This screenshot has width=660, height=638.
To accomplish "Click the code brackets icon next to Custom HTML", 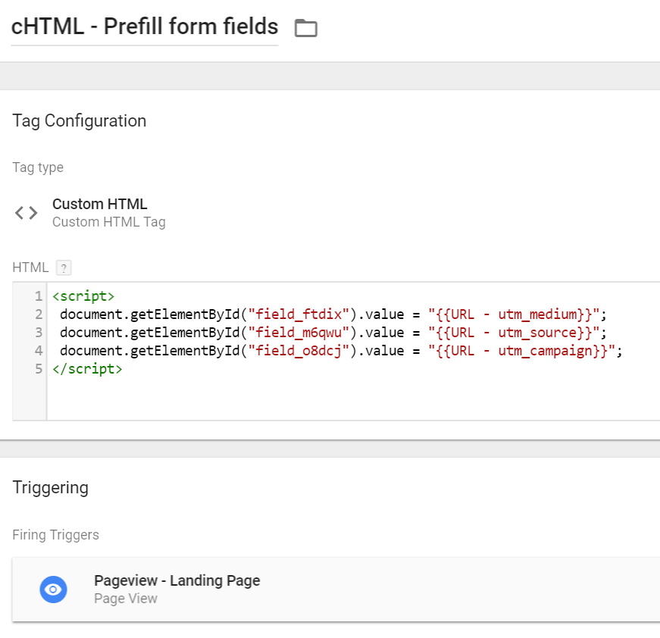I will pos(26,212).
